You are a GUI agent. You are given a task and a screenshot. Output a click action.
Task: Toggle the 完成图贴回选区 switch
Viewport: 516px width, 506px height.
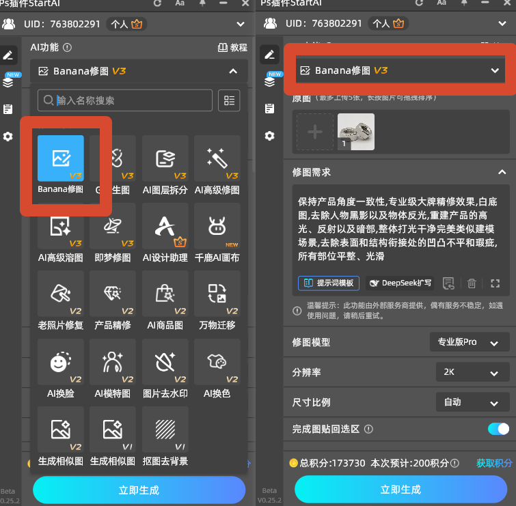pyautogui.click(x=498, y=429)
